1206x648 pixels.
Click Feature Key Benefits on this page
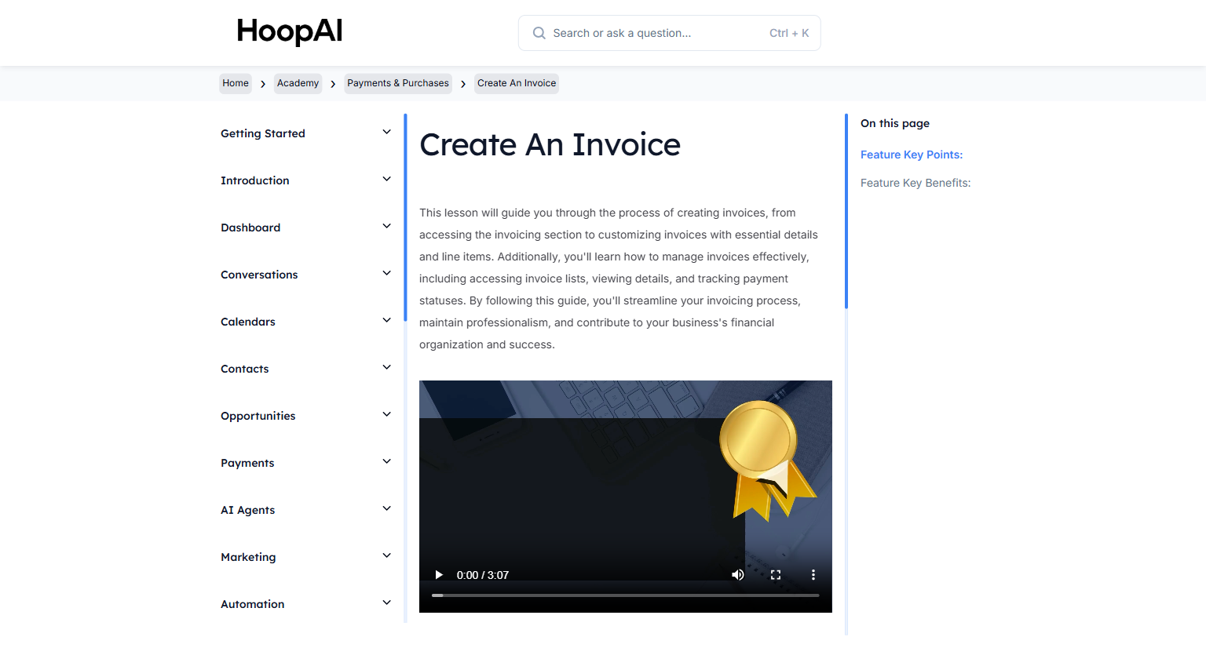915,182
